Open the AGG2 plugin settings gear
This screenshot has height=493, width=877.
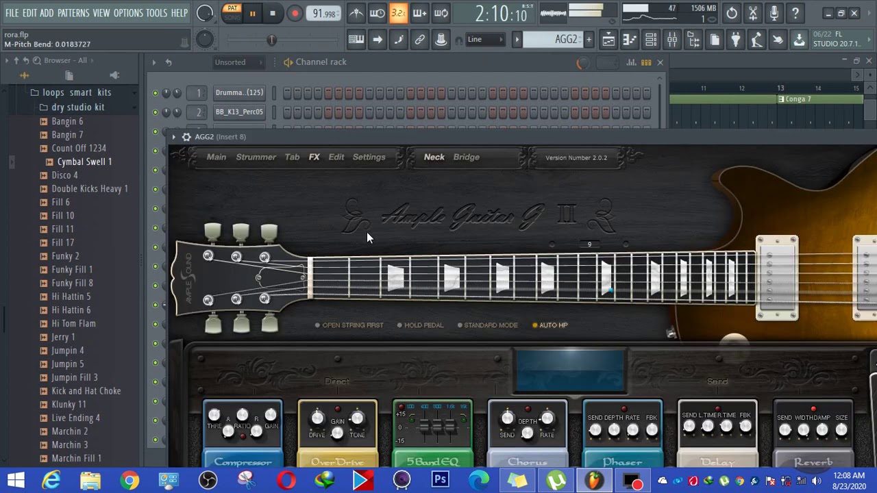pyautogui.click(x=186, y=137)
